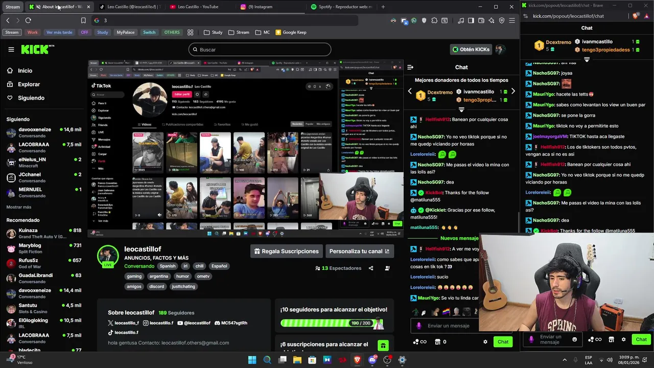Open the MC bookmarks folder
Screen dimensions: 654x368
pyautogui.click(x=263, y=32)
